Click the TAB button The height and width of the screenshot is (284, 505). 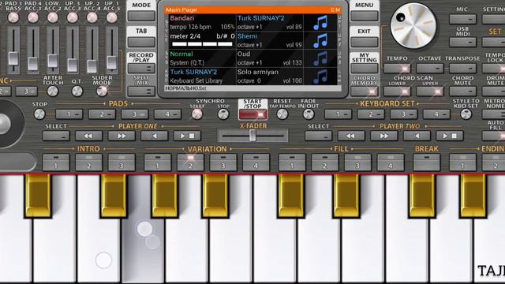[141, 42]
